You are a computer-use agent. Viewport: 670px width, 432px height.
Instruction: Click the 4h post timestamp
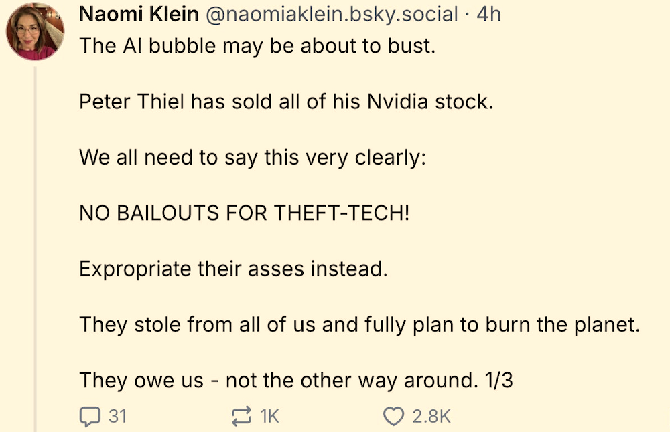point(488,14)
